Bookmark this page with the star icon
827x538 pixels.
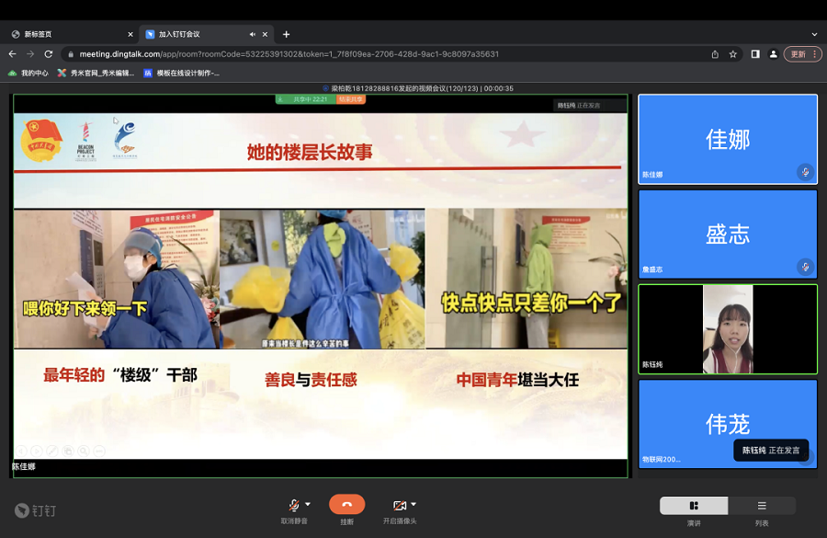[733, 54]
